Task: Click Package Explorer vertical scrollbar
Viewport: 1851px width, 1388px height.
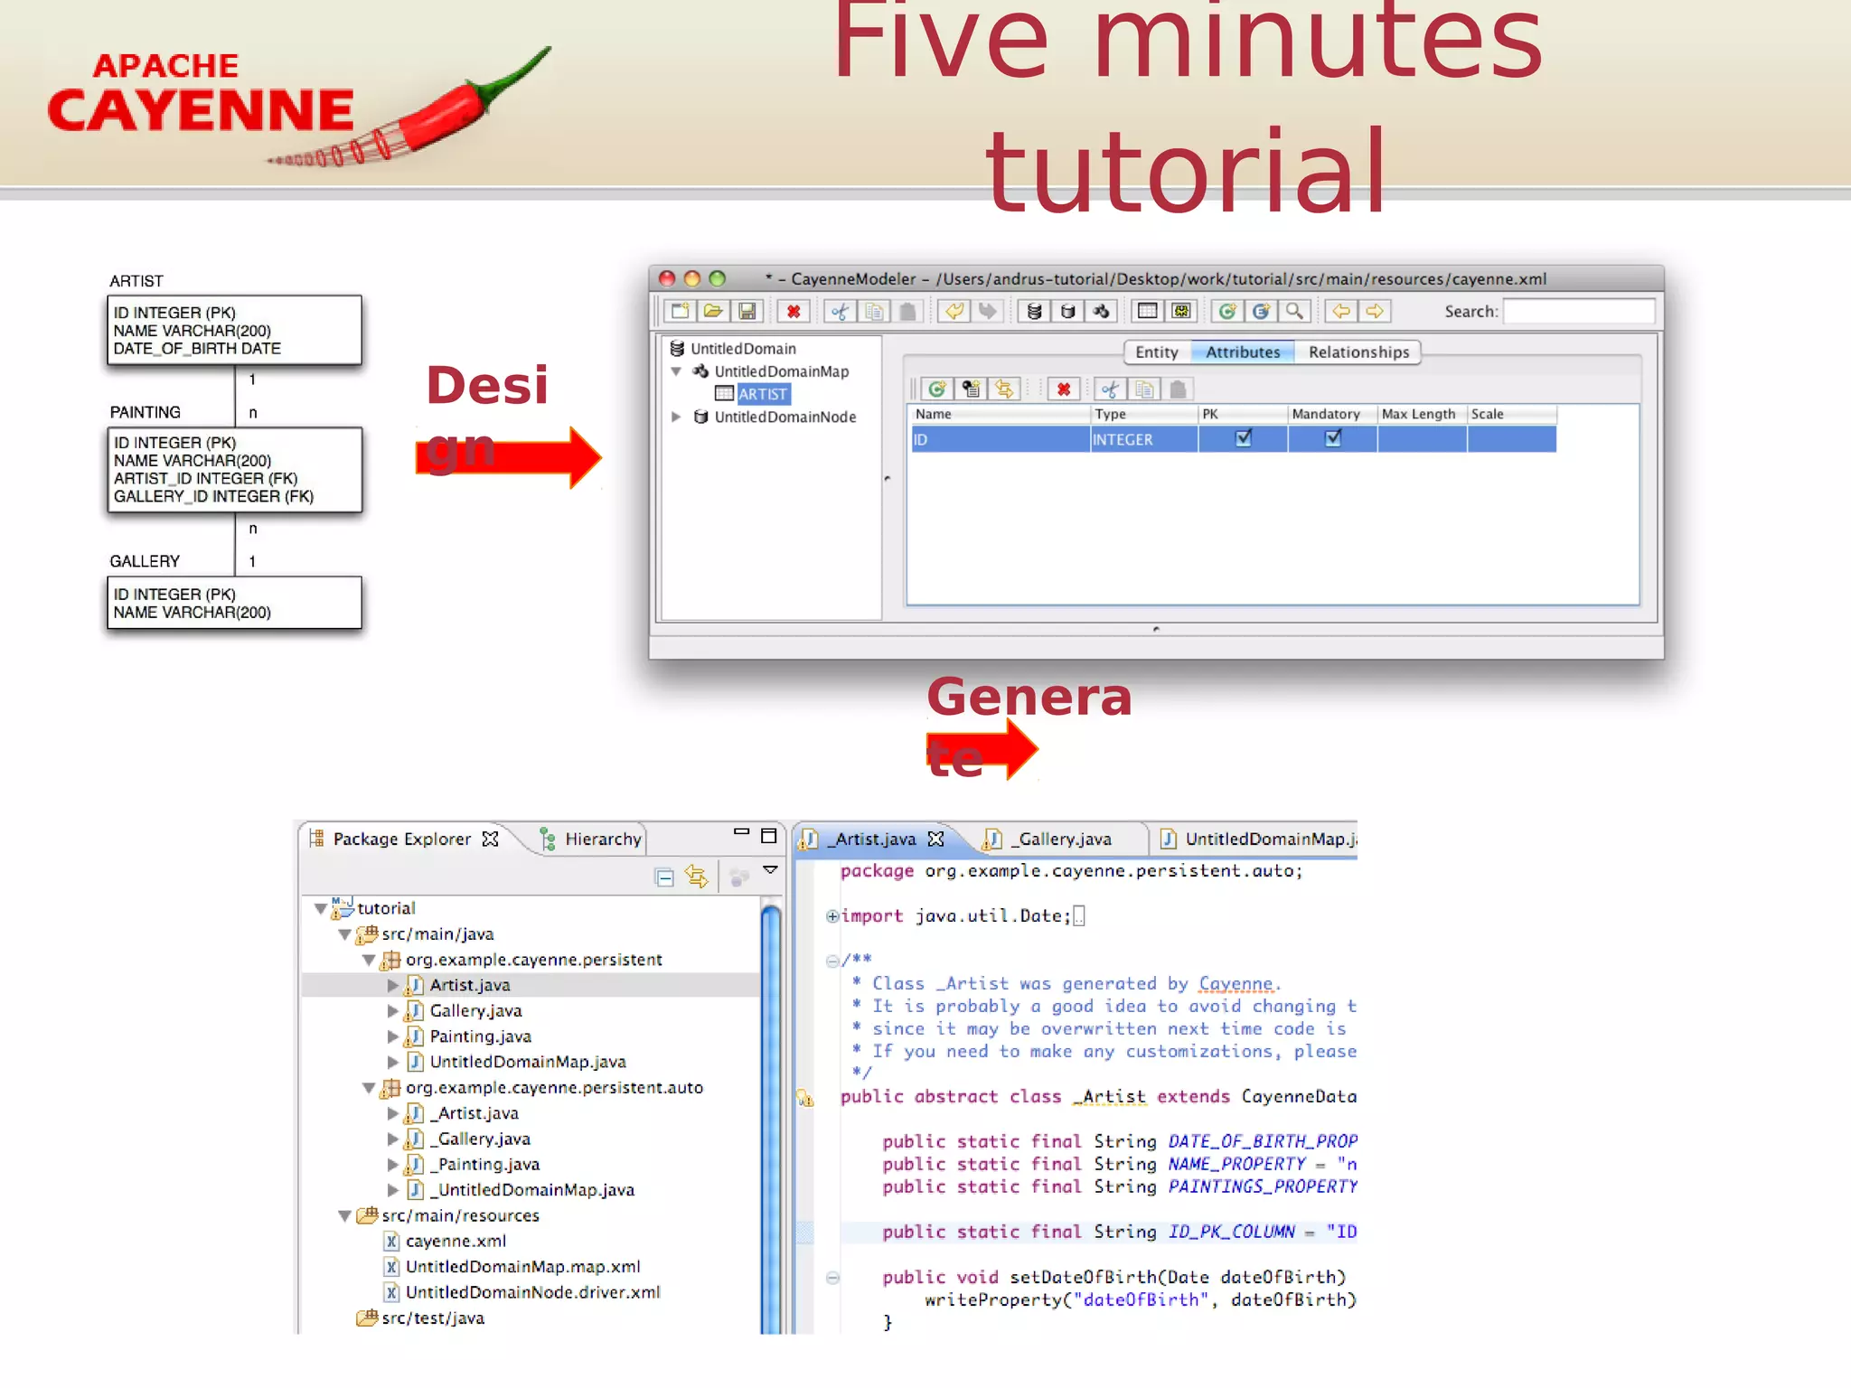Action: click(x=771, y=1116)
